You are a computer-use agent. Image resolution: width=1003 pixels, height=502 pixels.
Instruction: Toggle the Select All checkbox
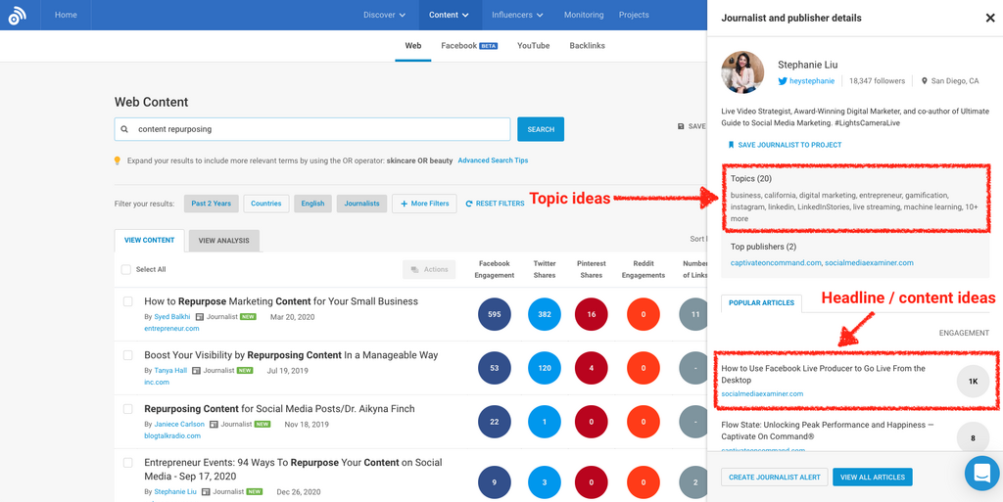[125, 269]
